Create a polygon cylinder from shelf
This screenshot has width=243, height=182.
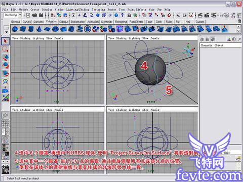(31, 29)
